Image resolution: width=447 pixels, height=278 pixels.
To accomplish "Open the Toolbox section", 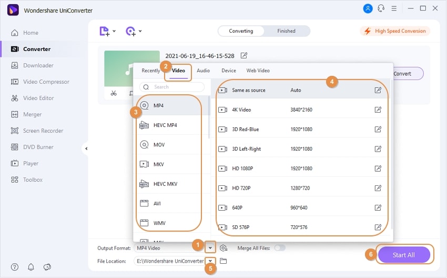I will [26, 180].
